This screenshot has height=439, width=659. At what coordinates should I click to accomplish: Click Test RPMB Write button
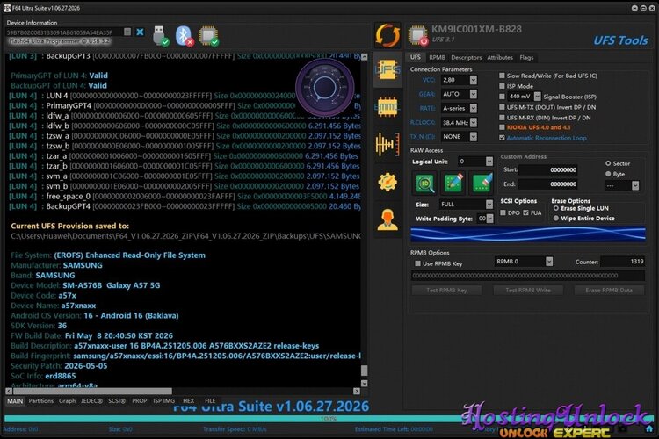click(x=528, y=291)
